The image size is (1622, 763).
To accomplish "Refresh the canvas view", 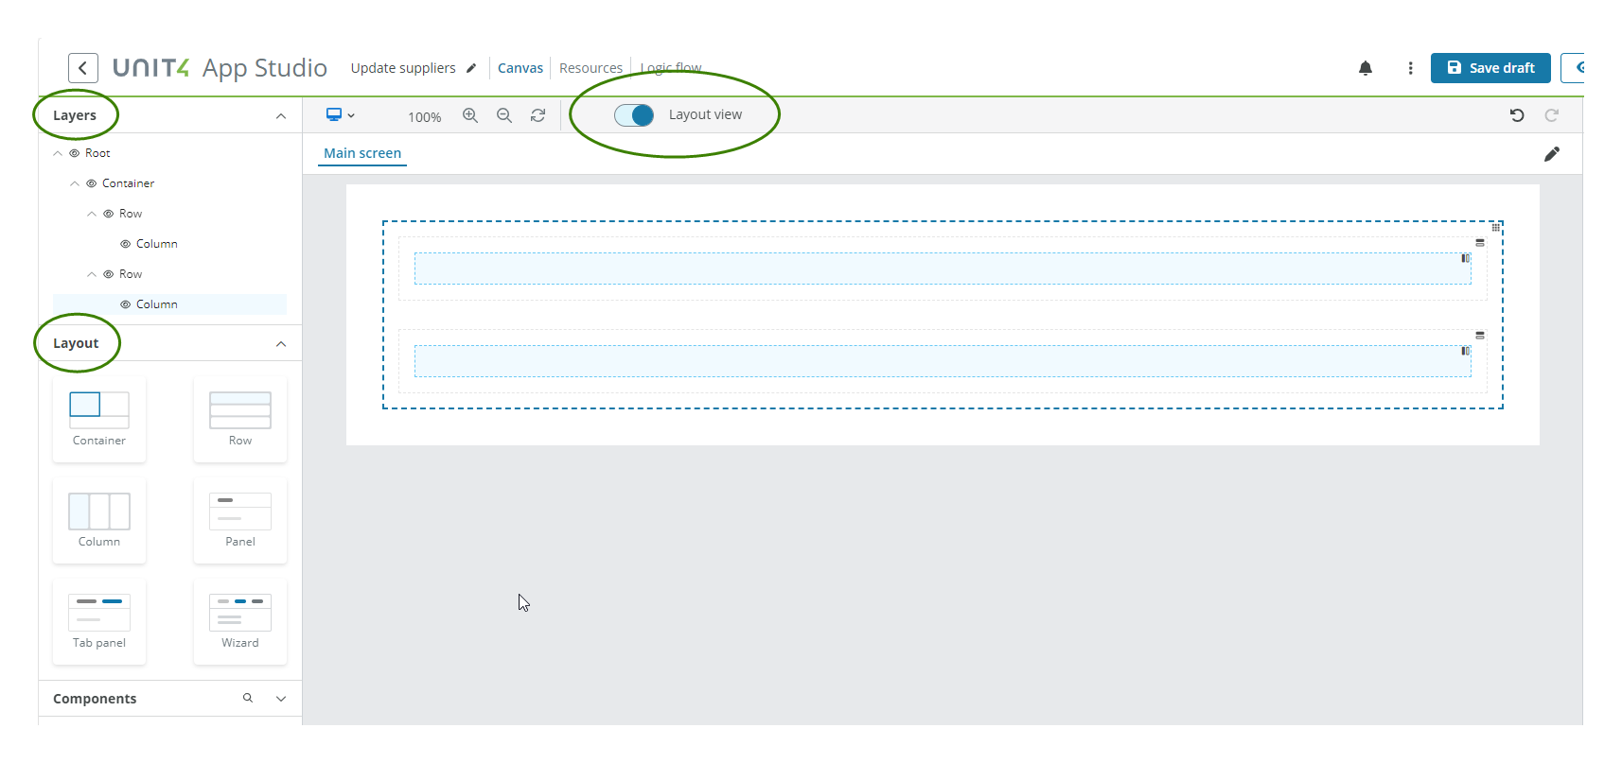I will 538,115.
